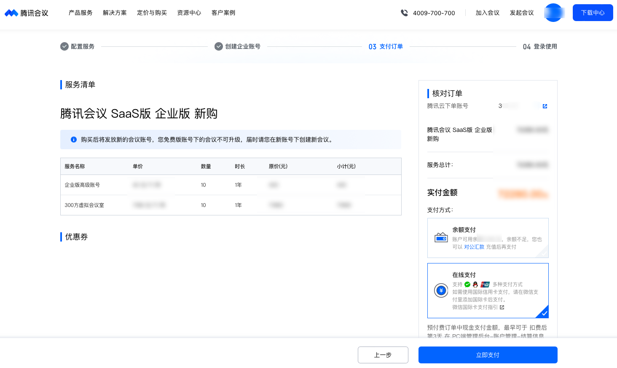This screenshot has height=368, width=617.
Task: Click 小计(元) column header
Action: click(x=346, y=167)
